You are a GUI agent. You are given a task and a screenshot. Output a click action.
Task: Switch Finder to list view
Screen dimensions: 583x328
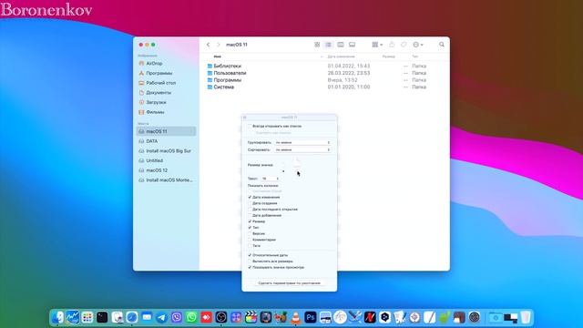point(329,45)
